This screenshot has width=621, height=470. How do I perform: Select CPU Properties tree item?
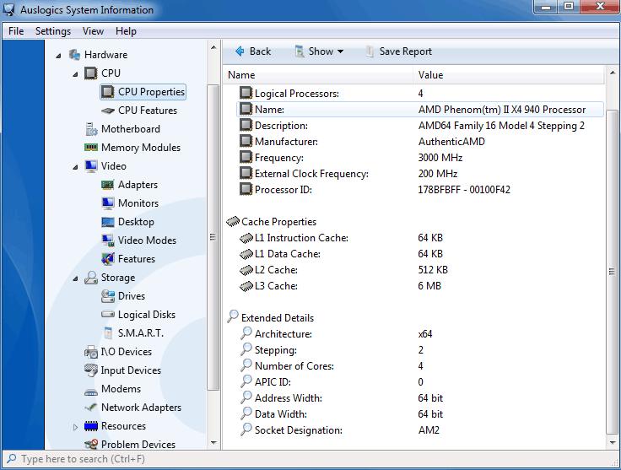[x=143, y=92]
